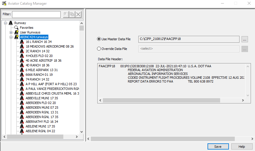The image size is (255, 151).
Task: Click the User Runways folder icon
Action: coord(16,32)
